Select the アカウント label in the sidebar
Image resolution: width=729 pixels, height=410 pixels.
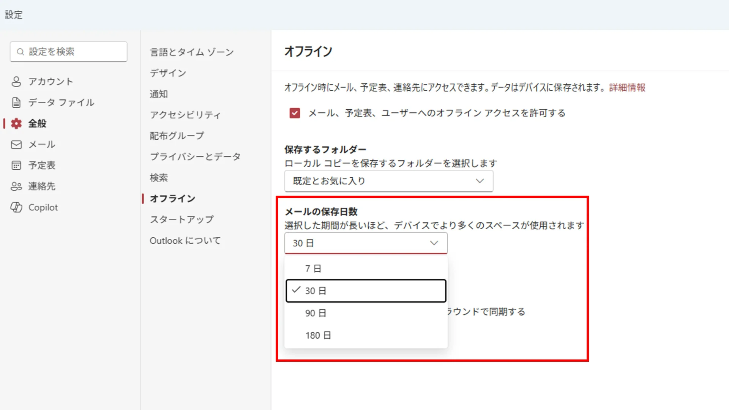coord(51,82)
